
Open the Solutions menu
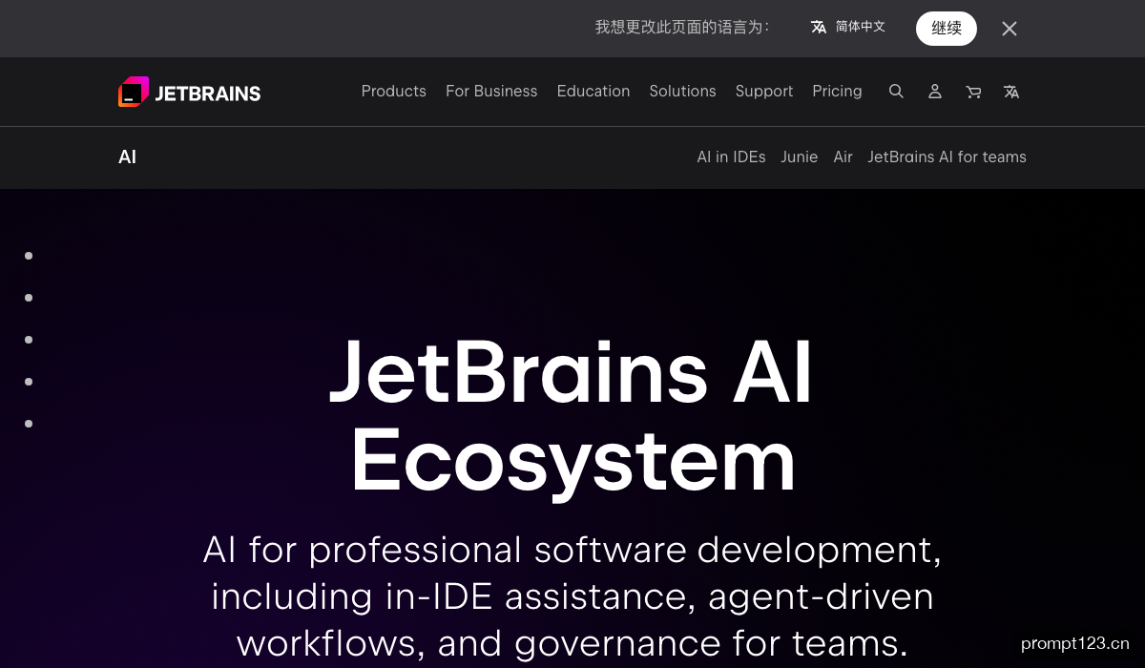(682, 92)
